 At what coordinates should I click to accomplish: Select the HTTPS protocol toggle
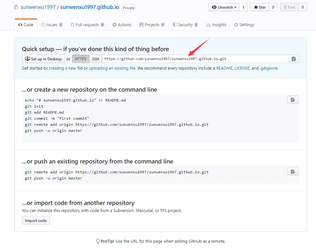[81, 59]
